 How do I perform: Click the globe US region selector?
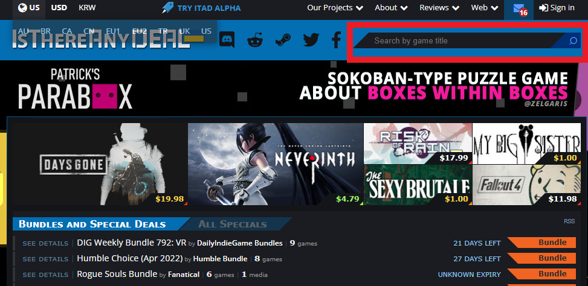click(x=29, y=7)
